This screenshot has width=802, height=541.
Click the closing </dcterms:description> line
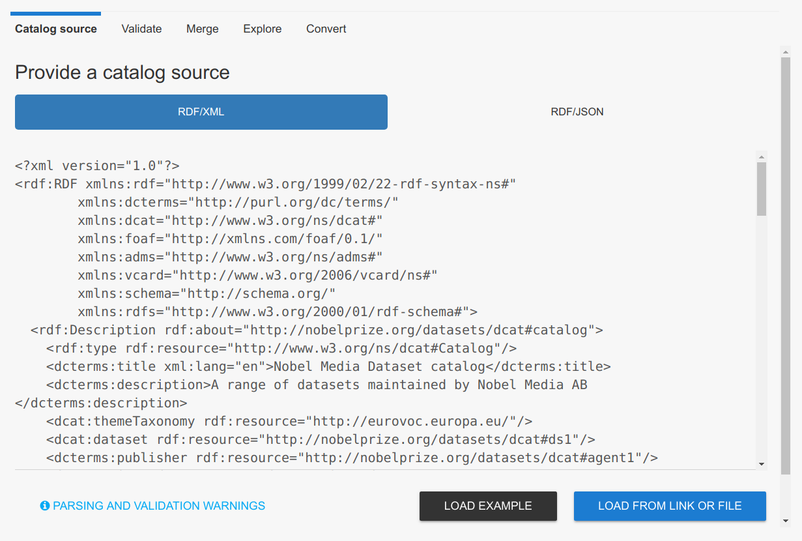[x=101, y=403]
